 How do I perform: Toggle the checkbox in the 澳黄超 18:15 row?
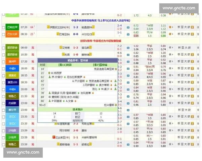click(x=3, y=76)
